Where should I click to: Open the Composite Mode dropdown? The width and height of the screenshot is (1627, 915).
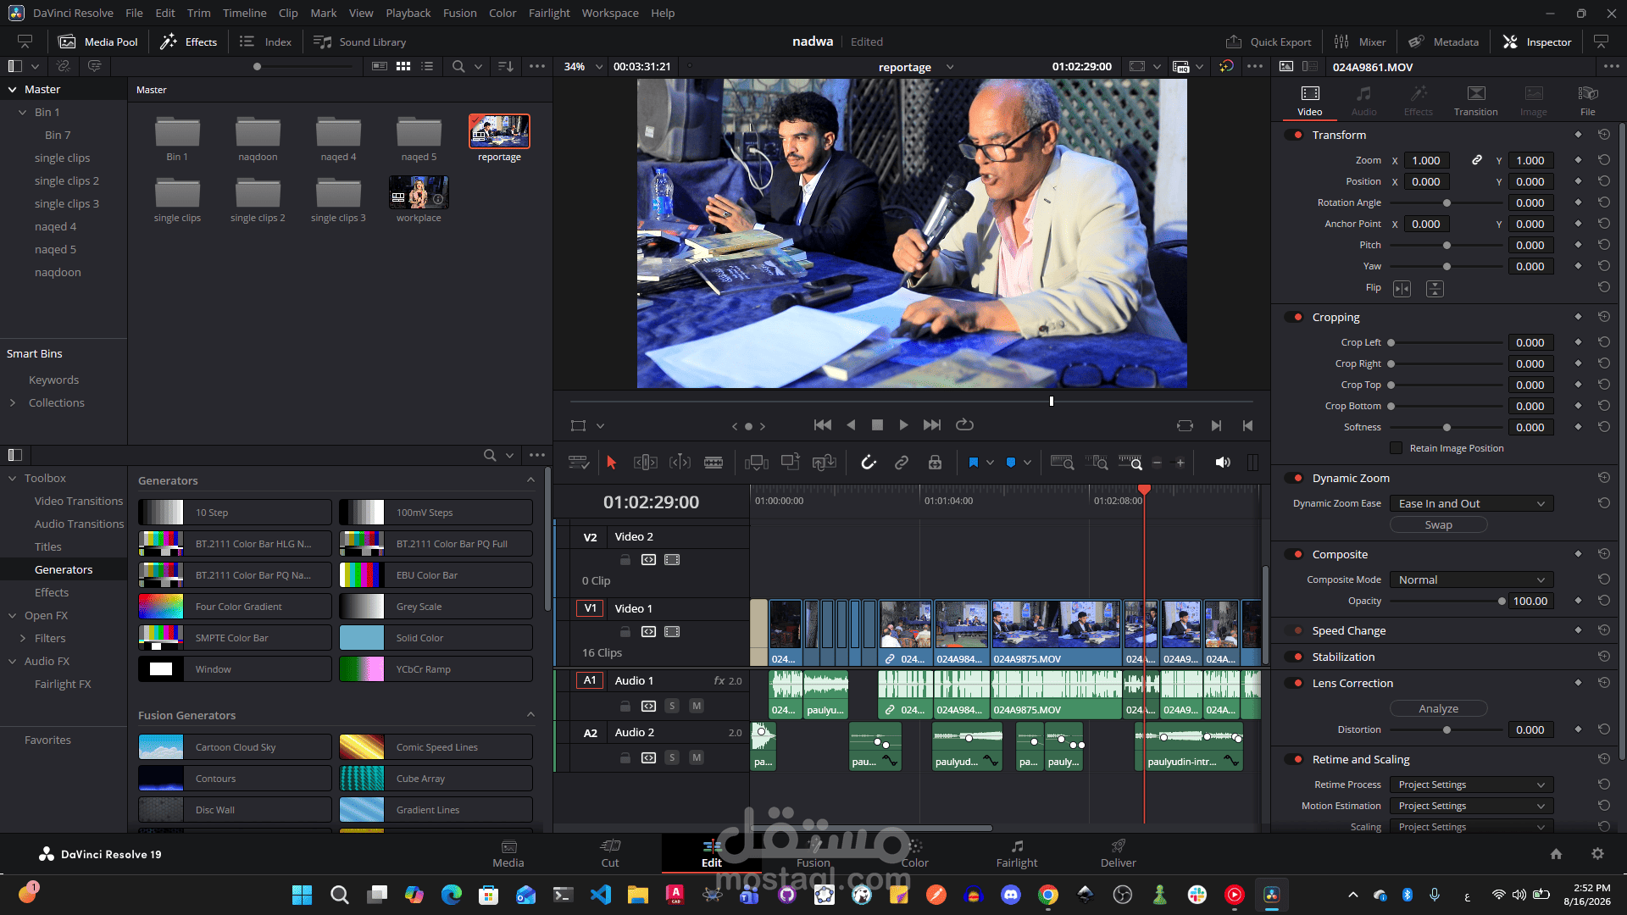point(1471,579)
